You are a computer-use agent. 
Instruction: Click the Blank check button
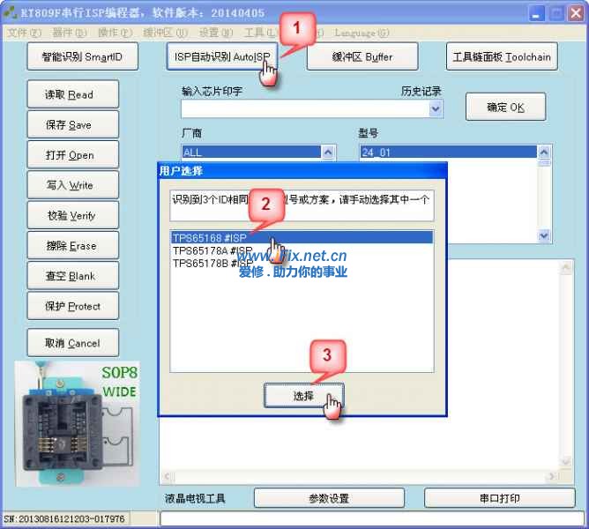click(x=70, y=276)
